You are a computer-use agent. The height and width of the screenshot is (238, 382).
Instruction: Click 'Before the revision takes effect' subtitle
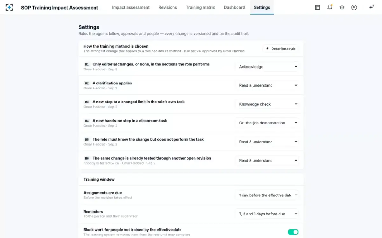(108, 197)
